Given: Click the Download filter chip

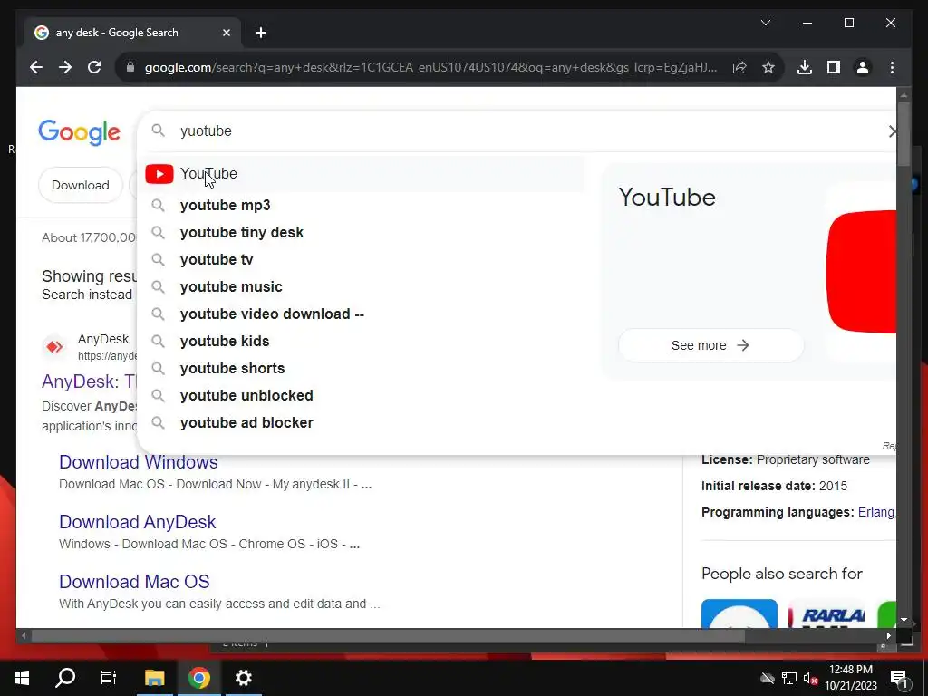Looking at the screenshot, I should coord(81,185).
